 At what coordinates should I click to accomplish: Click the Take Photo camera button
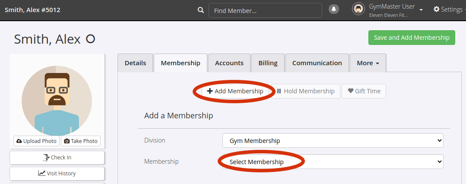point(81,141)
